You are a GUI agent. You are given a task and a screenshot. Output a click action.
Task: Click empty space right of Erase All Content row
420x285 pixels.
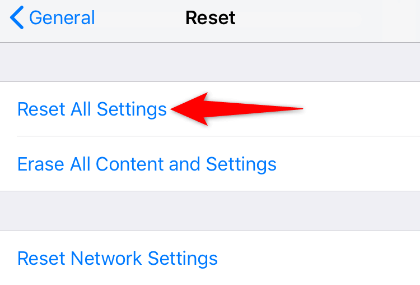[x=348, y=164]
